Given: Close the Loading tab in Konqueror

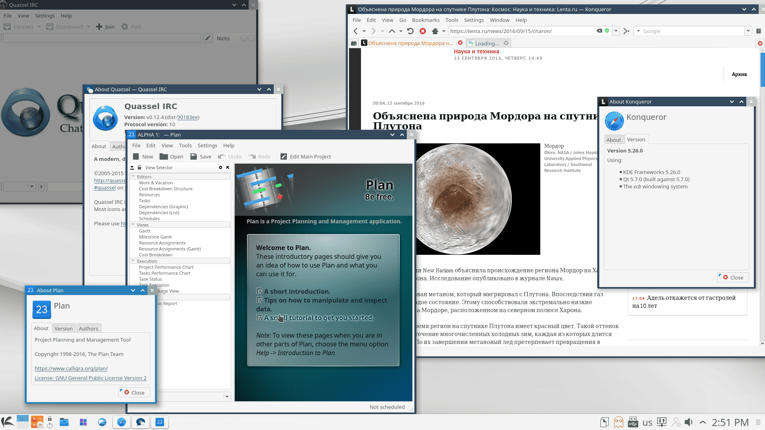Looking at the screenshot, I should point(506,43).
